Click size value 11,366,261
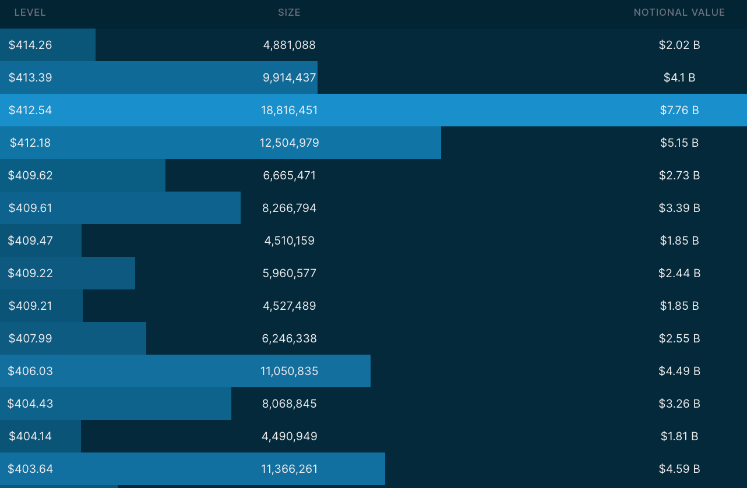 tap(290, 469)
